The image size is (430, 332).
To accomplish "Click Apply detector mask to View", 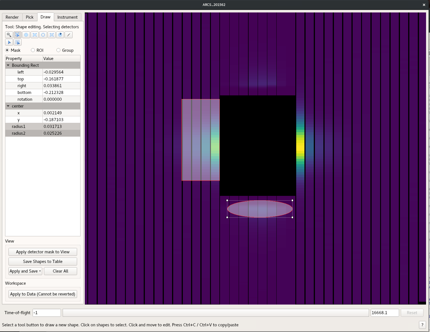I will (43, 252).
